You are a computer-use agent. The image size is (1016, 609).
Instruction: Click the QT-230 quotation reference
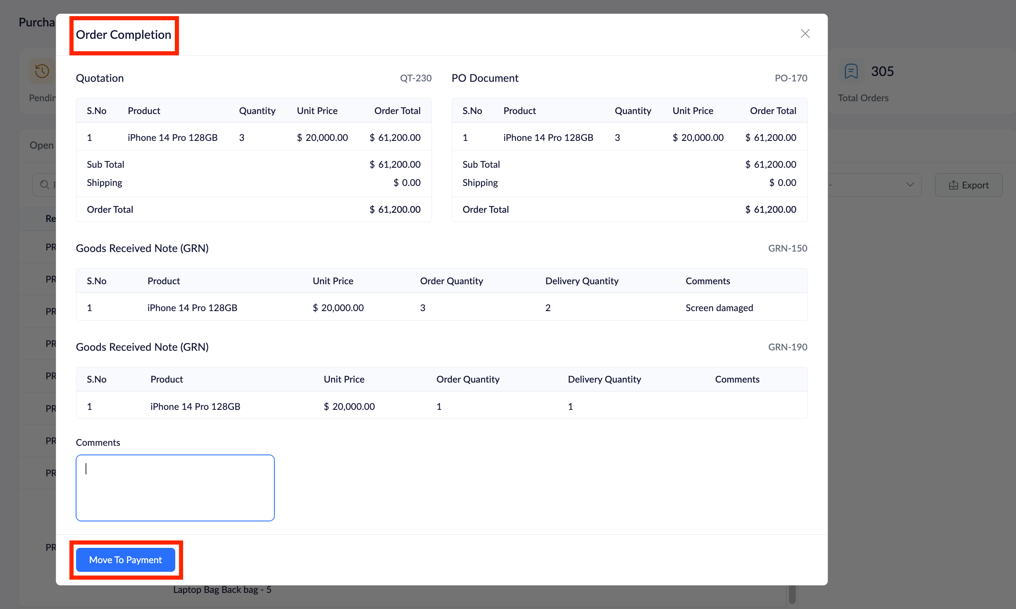[415, 78]
